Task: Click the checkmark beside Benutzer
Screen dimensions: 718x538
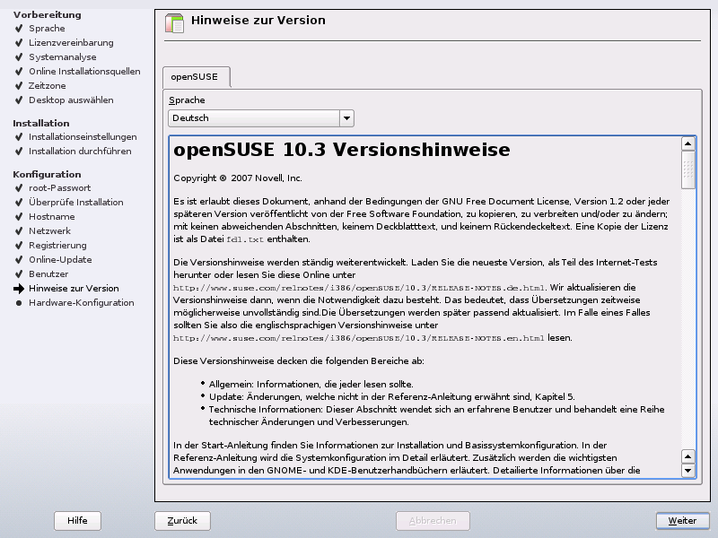Action: coord(19,274)
